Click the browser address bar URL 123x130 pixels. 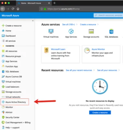click(x=63, y=9)
